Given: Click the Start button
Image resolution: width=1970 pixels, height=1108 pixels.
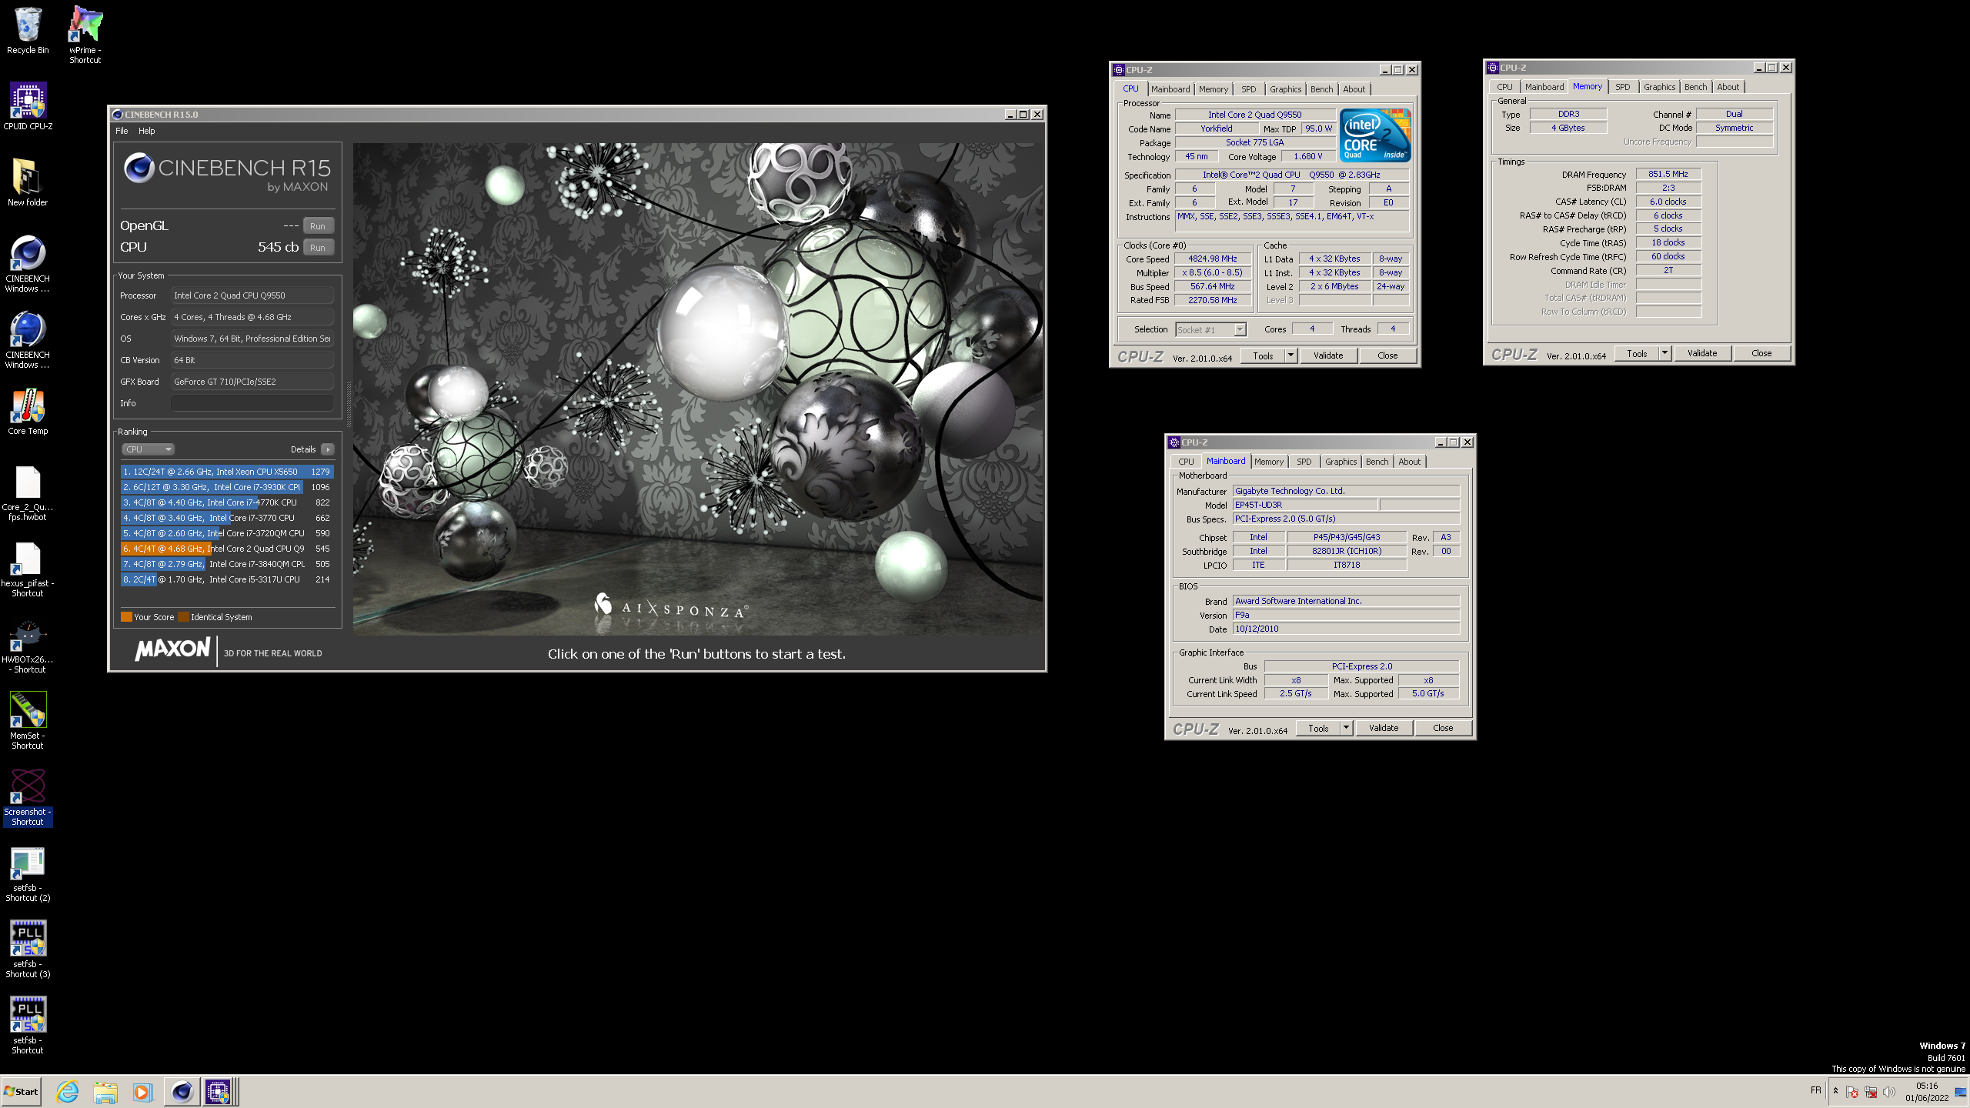Looking at the screenshot, I should [21, 1091].
